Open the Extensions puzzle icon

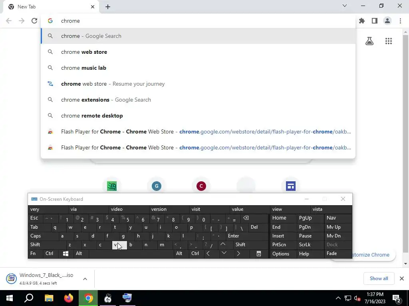tap(362, 21)
